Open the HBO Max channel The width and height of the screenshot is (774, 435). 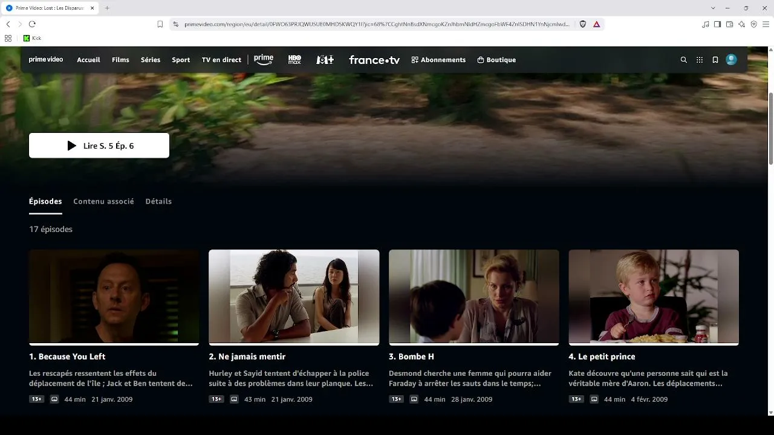294,60
